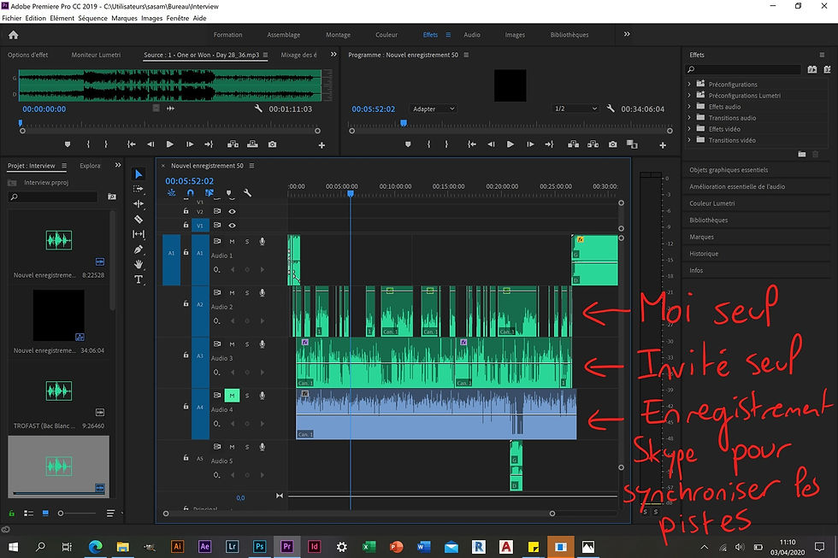This screenshot has height=558, width=838.
Task: Open playback resolution 1/2 dropdown
Action: pos(575,109)
